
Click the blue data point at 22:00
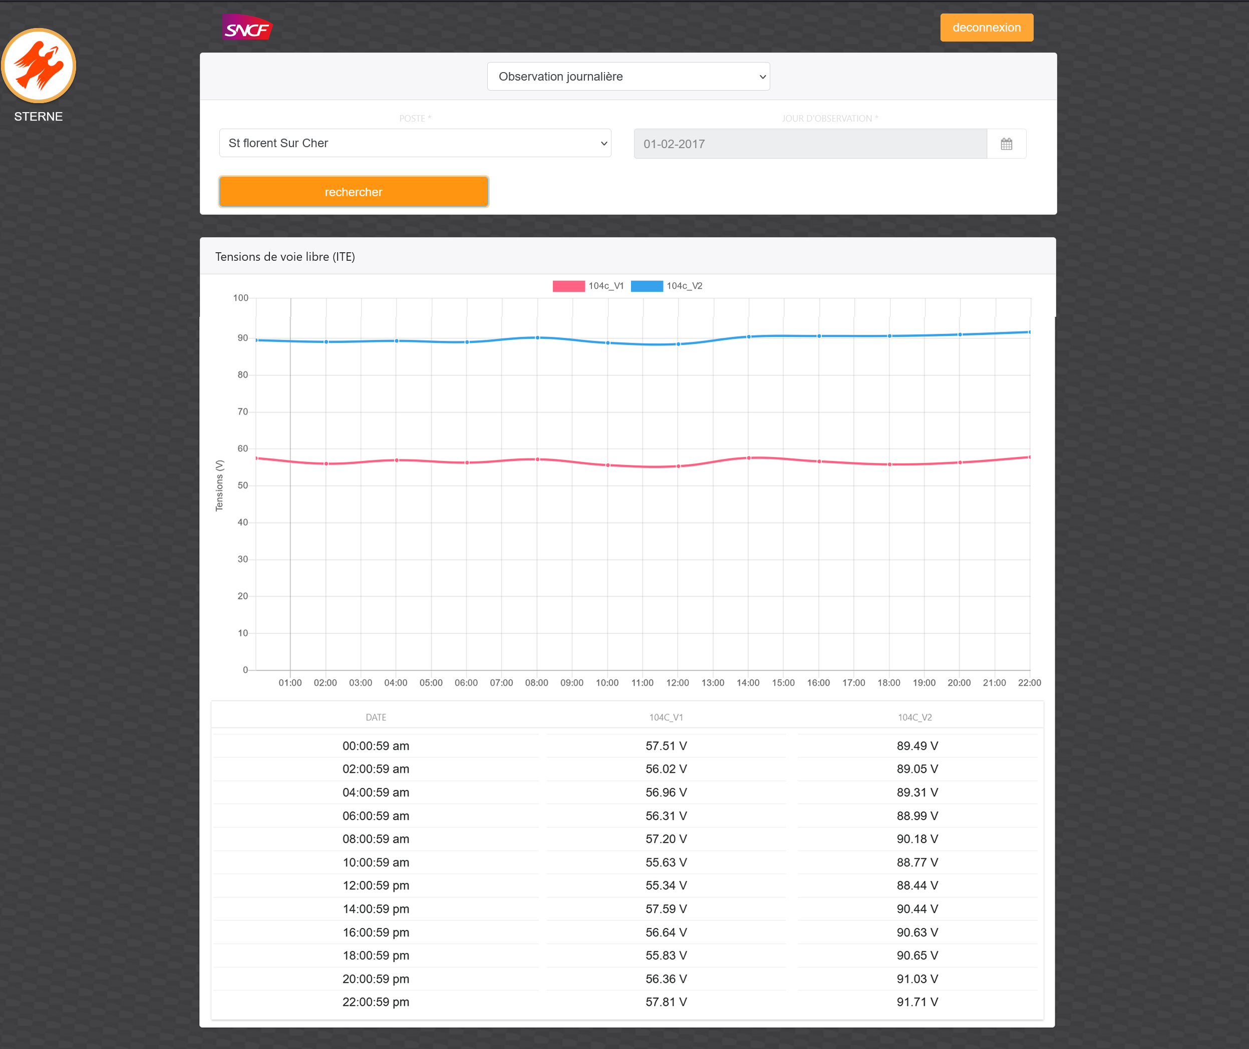click(1030, 332)
